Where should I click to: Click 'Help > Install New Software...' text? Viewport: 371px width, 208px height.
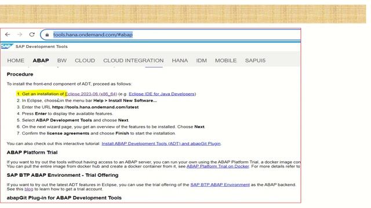[x=125, y=101]
